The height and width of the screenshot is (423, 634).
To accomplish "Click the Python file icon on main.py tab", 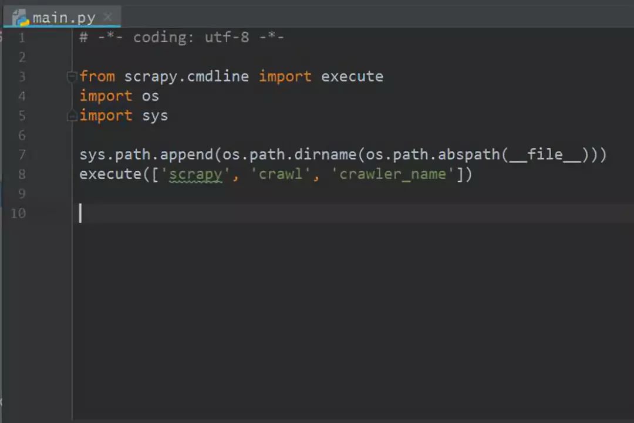I will pos(20,18).
